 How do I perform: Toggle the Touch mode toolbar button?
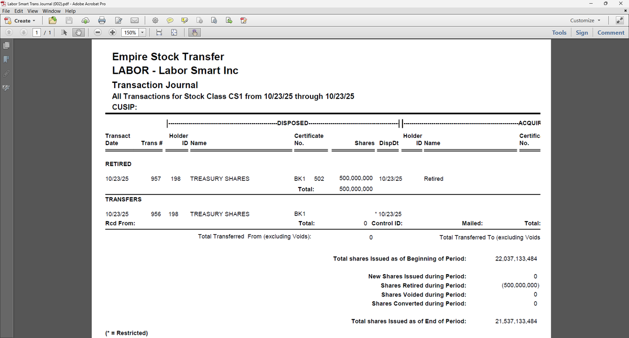pos(194,32)
